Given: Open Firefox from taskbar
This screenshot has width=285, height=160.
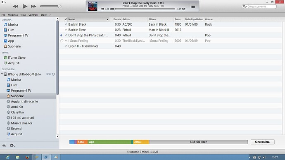Looking at the screenshot, I should [x=27, y=157].
